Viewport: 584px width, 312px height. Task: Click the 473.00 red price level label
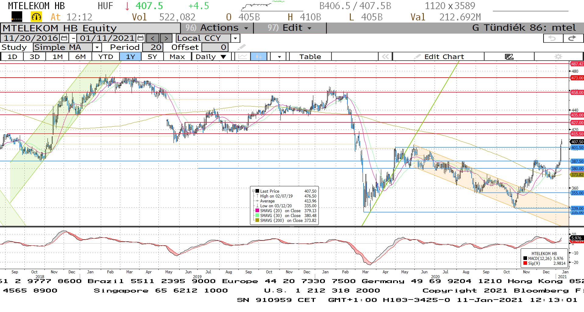pyautogui.click(x=577, y=78)
